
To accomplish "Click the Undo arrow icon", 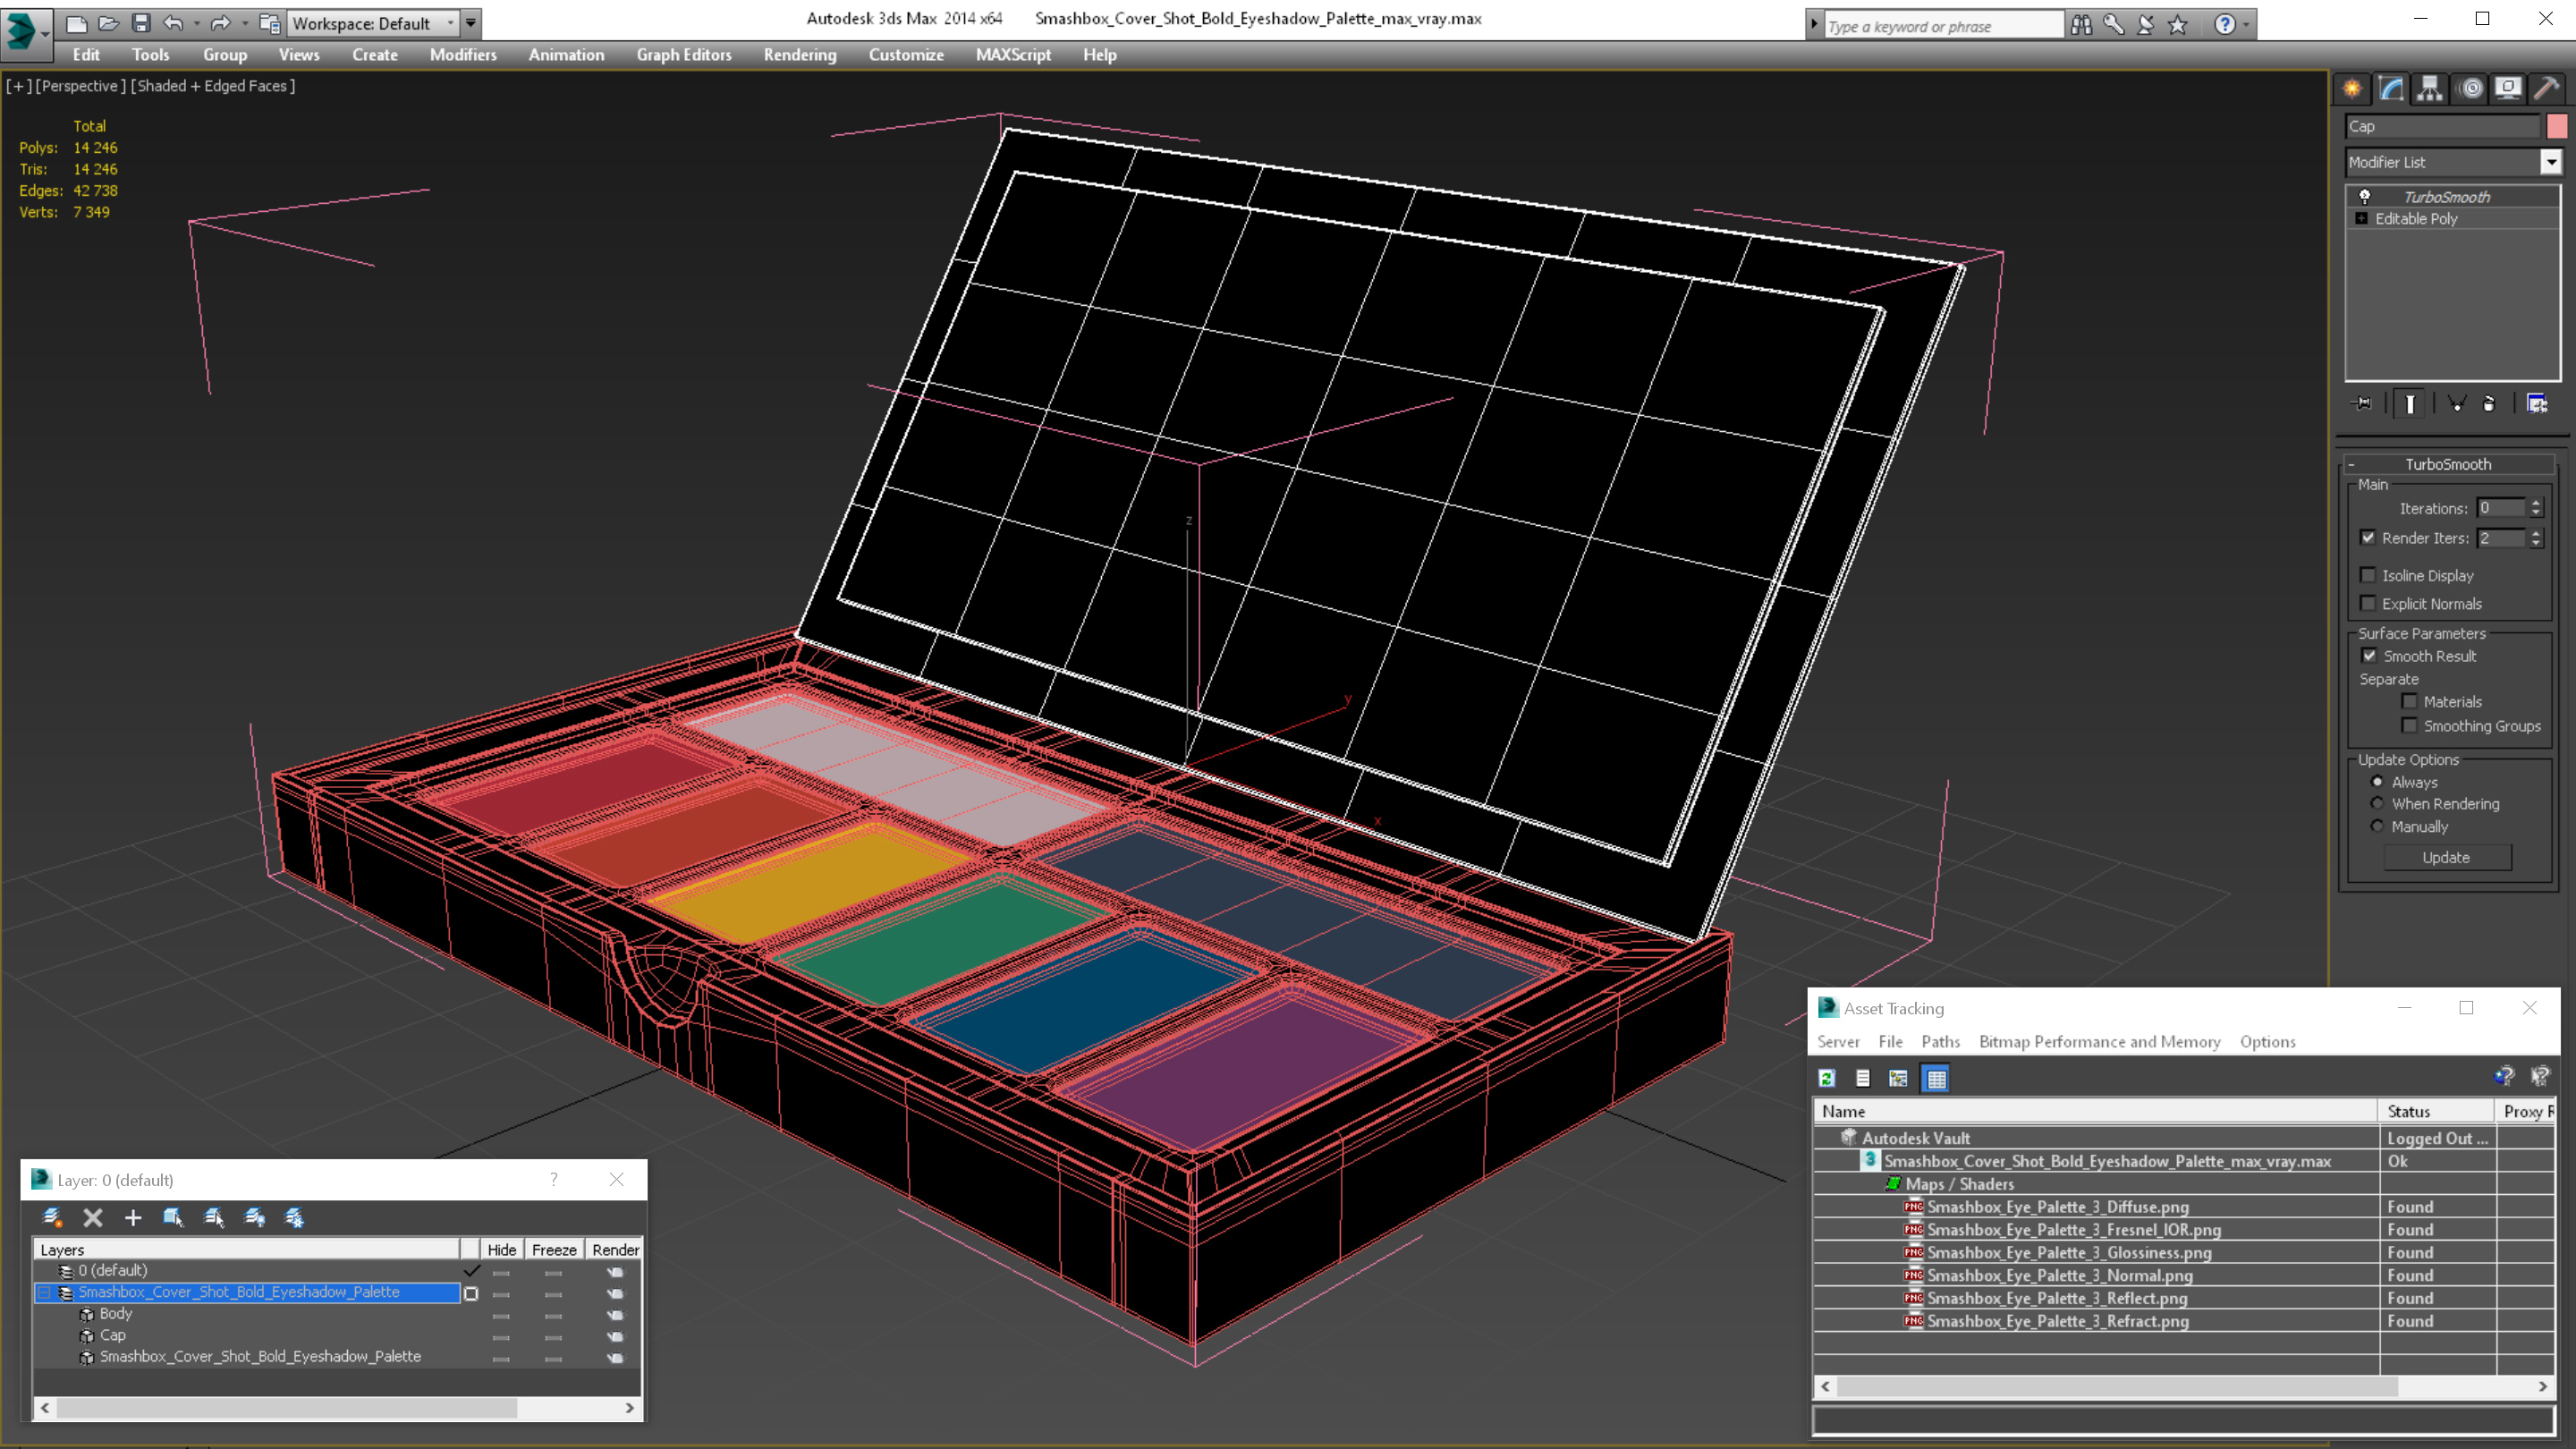I will click(173, 23).
